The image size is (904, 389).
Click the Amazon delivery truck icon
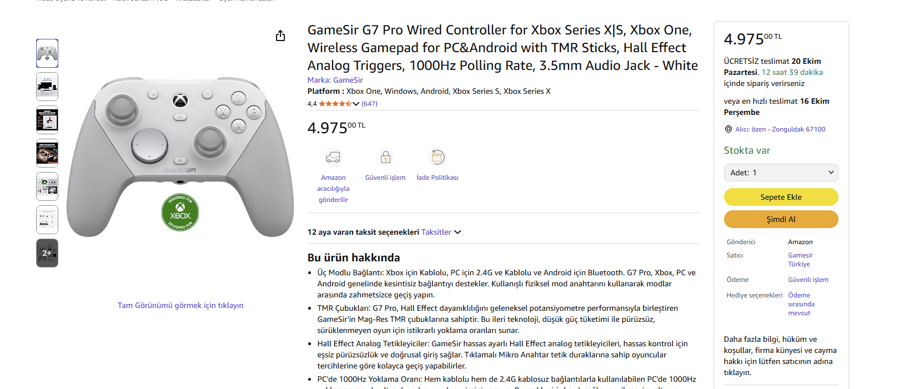point(333,158)
